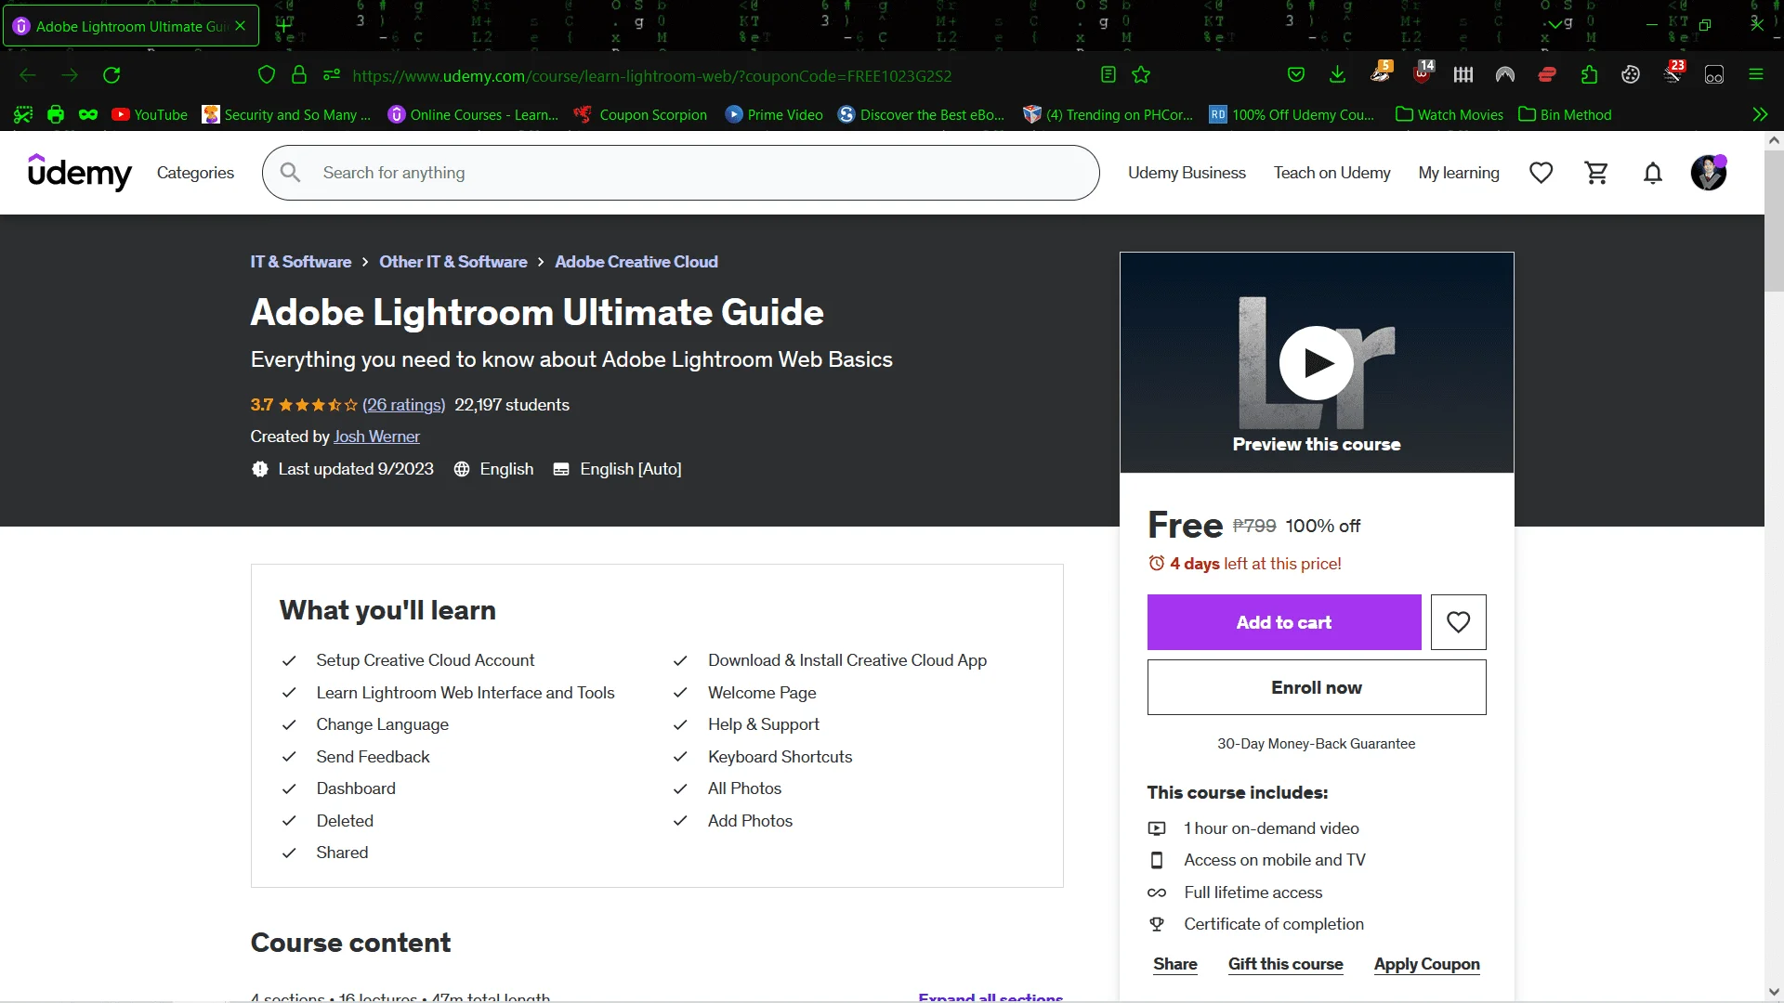This screenshot has width=1784, height=1003.
Task: Close the Adobe Lightroom tab
Action: click(241, 26)
